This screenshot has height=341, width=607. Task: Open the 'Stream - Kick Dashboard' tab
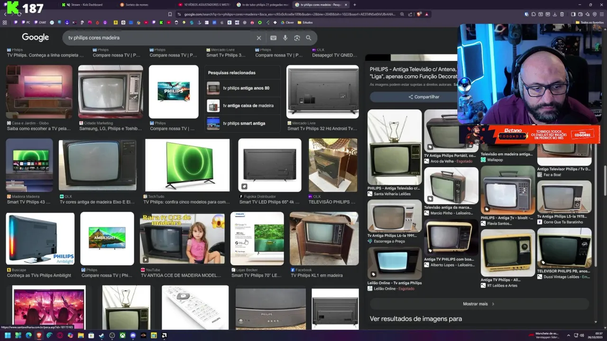coord(86,5)
